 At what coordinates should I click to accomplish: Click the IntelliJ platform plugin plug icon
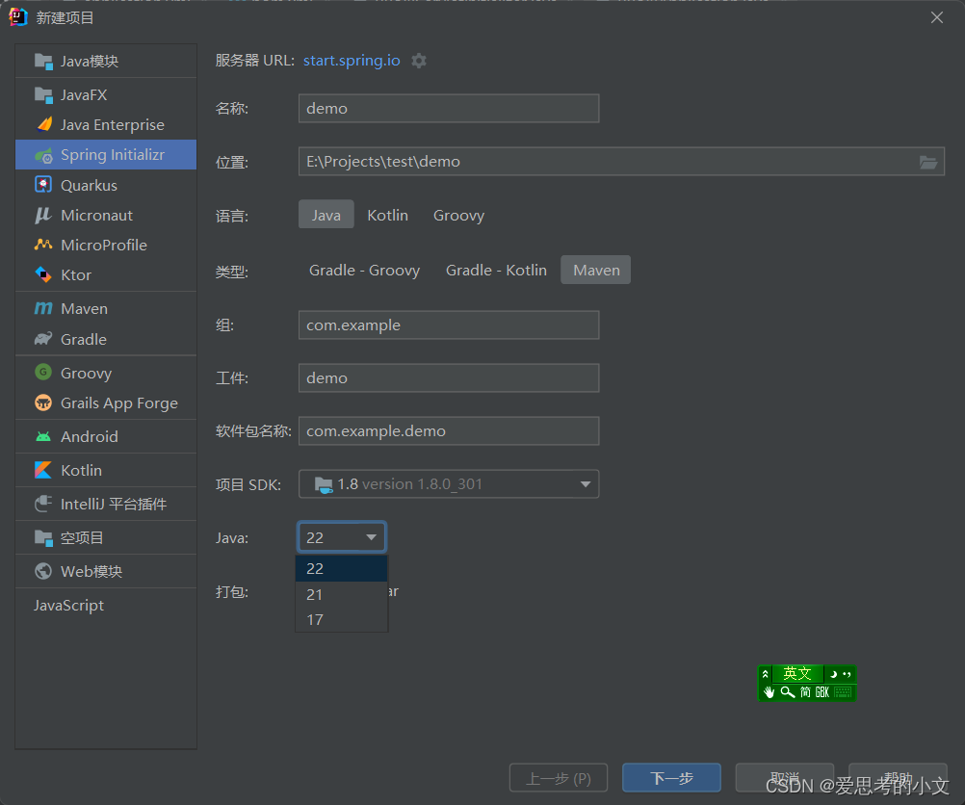coord(43,504)
